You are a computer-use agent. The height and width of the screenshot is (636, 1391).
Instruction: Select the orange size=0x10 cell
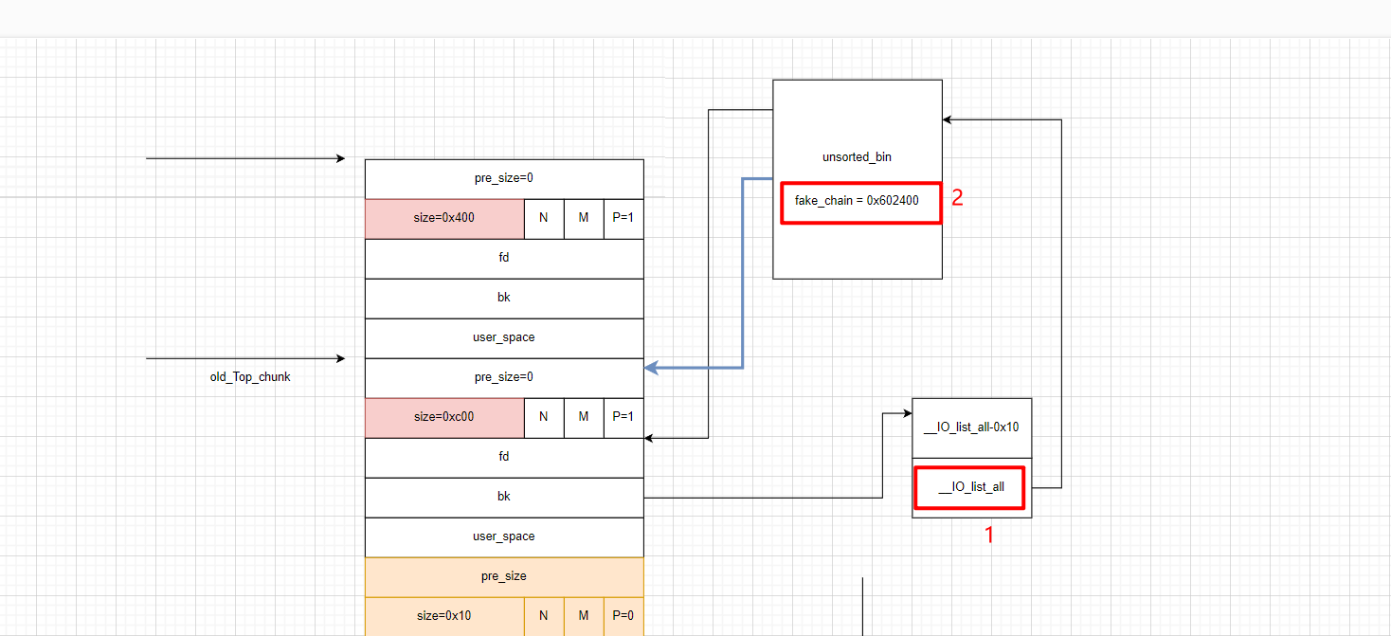[444, 616]
